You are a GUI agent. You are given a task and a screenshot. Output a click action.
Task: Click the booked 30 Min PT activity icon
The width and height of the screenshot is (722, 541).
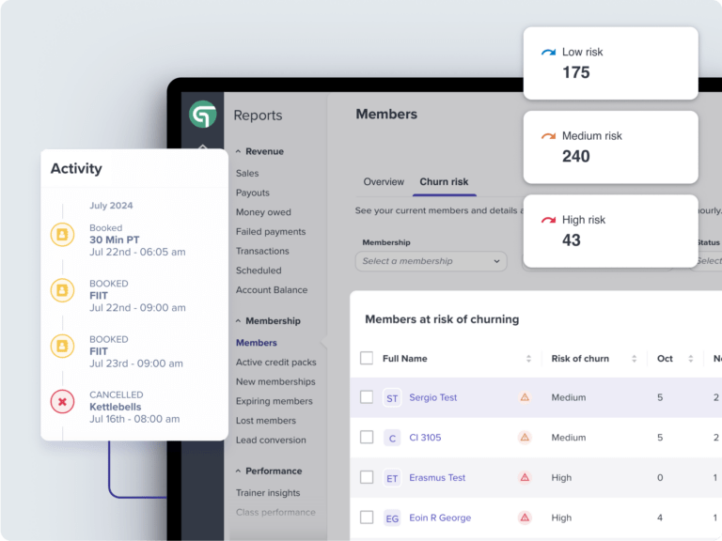click(x=62, y=235)
